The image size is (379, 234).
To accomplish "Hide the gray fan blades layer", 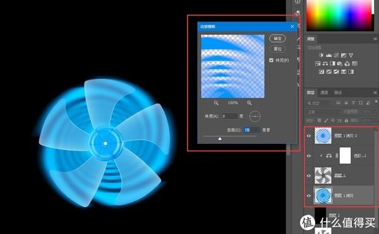I will click(x=309, y=175).
